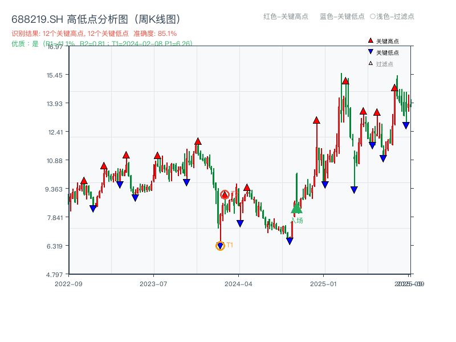Screen dimensions: 456x342
Task: Click the green 入场 entry triangle marker
Action: coord(296,210)
